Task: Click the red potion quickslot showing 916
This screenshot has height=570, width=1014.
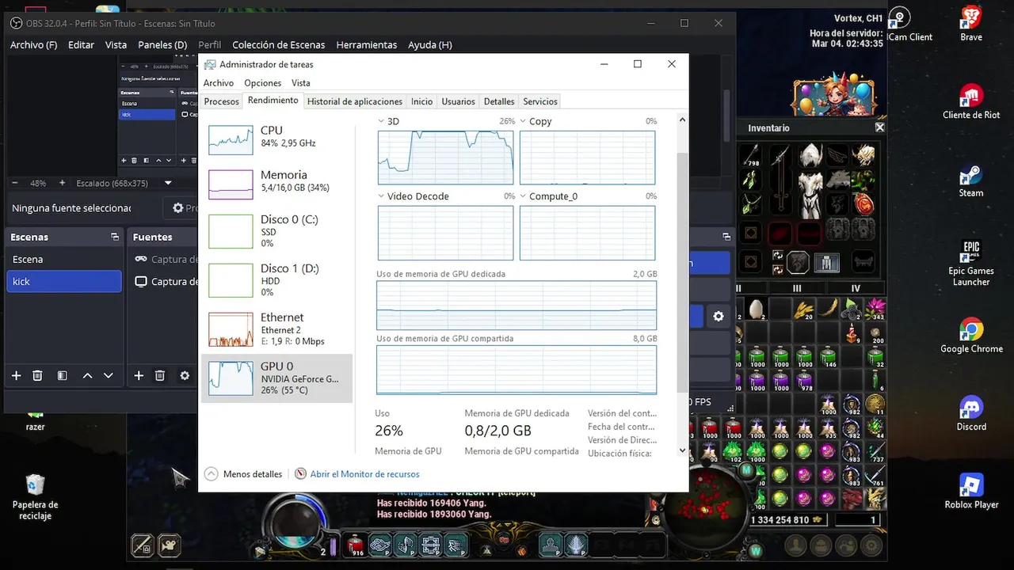Action: (356, 545)
